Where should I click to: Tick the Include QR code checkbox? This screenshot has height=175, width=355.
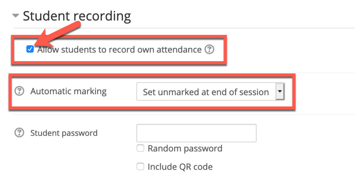click(x=140, y=167)
